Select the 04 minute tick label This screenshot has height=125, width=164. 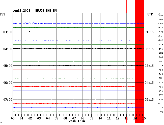click(x=48, y=118)
